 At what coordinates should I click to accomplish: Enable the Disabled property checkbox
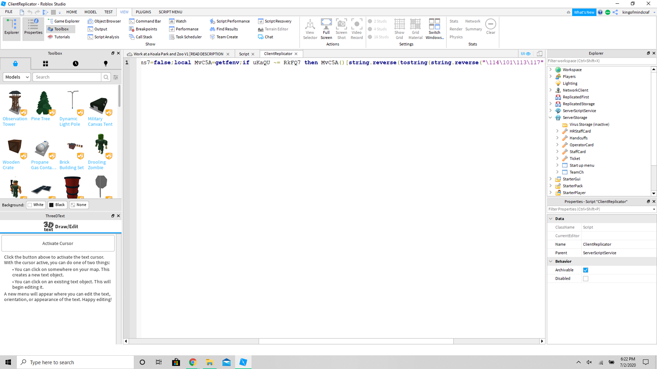pyautogui.click(x=586, y=278)
